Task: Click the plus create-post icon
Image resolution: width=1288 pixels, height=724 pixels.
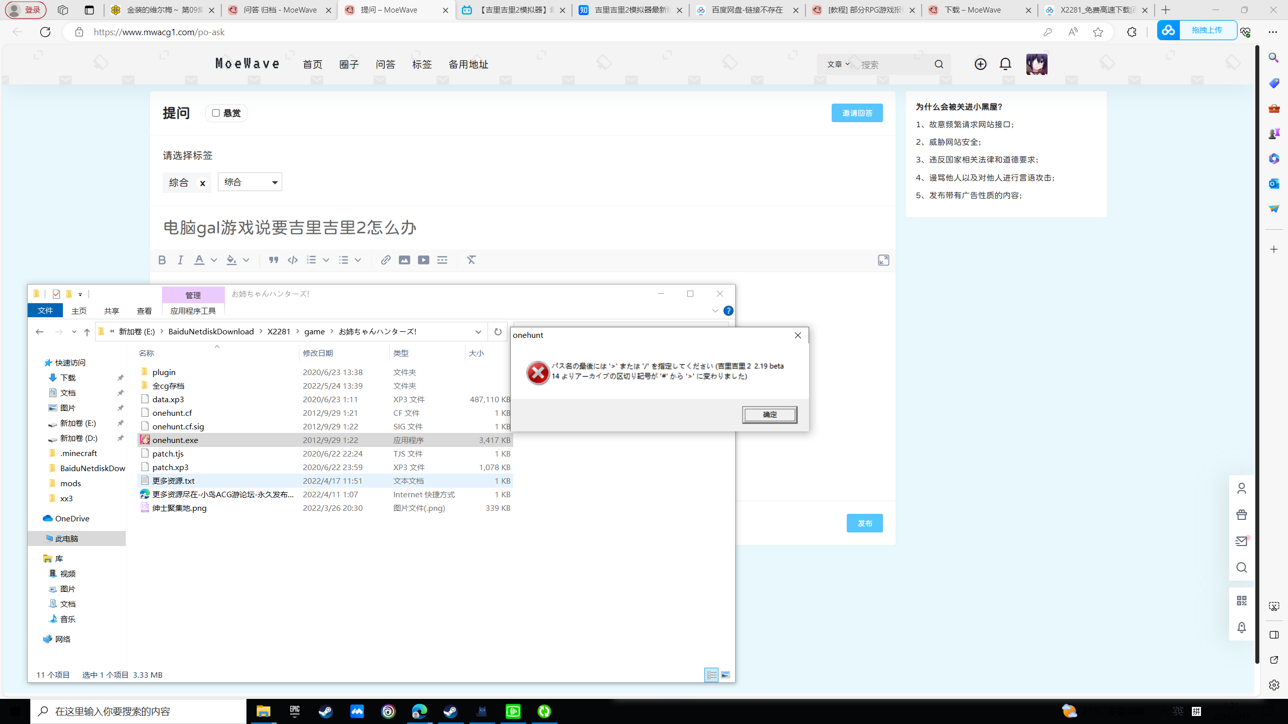Action: [x=980, y=64]
